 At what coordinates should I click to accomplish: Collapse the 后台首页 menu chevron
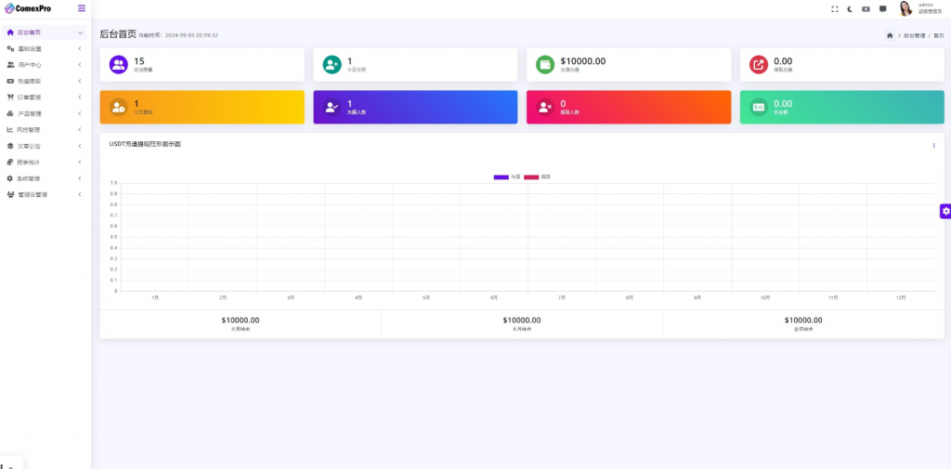pyautogui.click(x=80, y=33)
